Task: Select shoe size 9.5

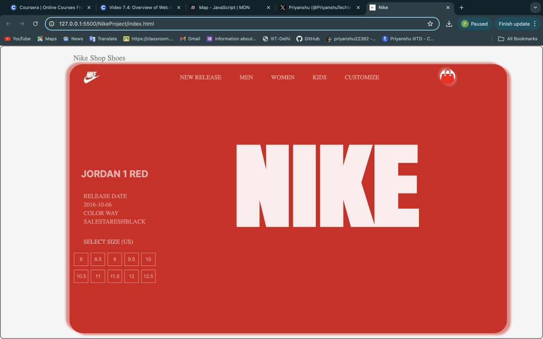Action: (132, 259)
